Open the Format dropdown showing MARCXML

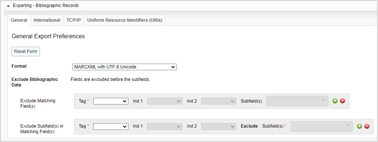coord(125,67)
